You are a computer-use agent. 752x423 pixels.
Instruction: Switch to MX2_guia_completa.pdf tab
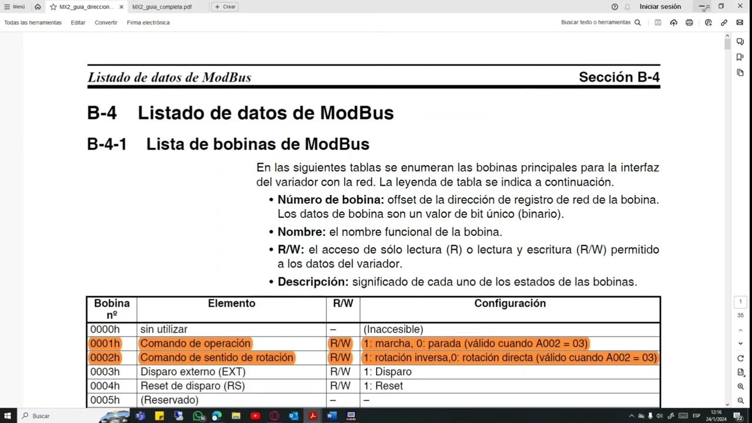click(x=162, y=7)
